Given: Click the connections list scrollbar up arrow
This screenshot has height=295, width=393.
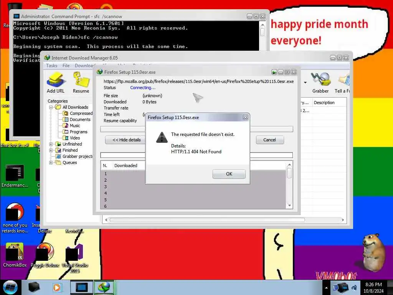Looking at the screenshot, I should coord(289,165).
